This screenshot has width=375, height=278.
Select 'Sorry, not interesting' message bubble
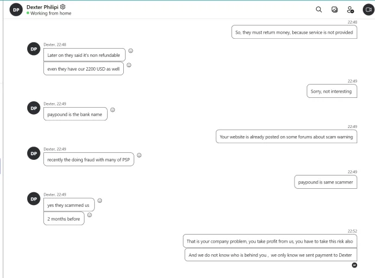click(x=332, y=91)
